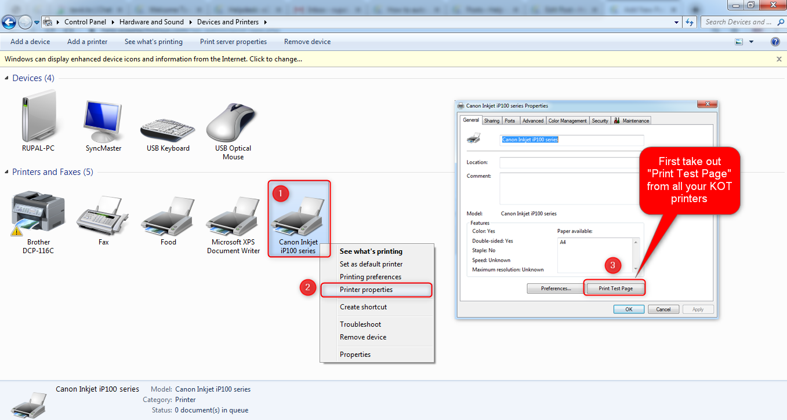Click the Back navigation arrow
This screenshot has height=420, width=787.
coord(9,22)
